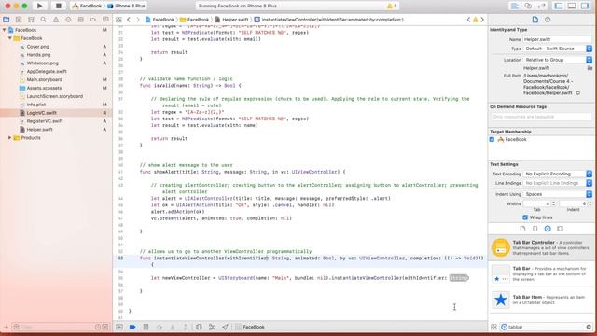Hide the navigator panel
597x336 pixels.
tap(559, 6)
